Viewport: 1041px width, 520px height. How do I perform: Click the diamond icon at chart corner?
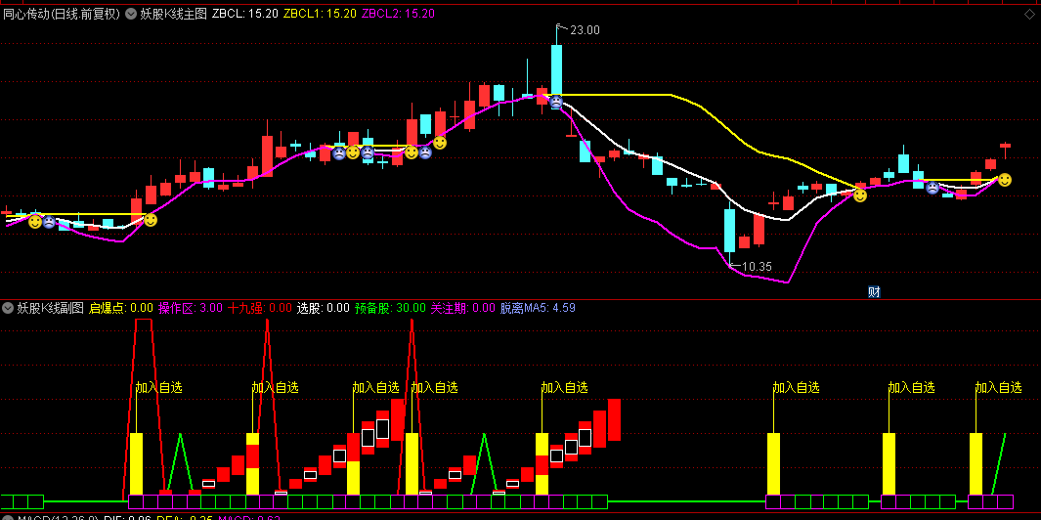click(1028, 15)
